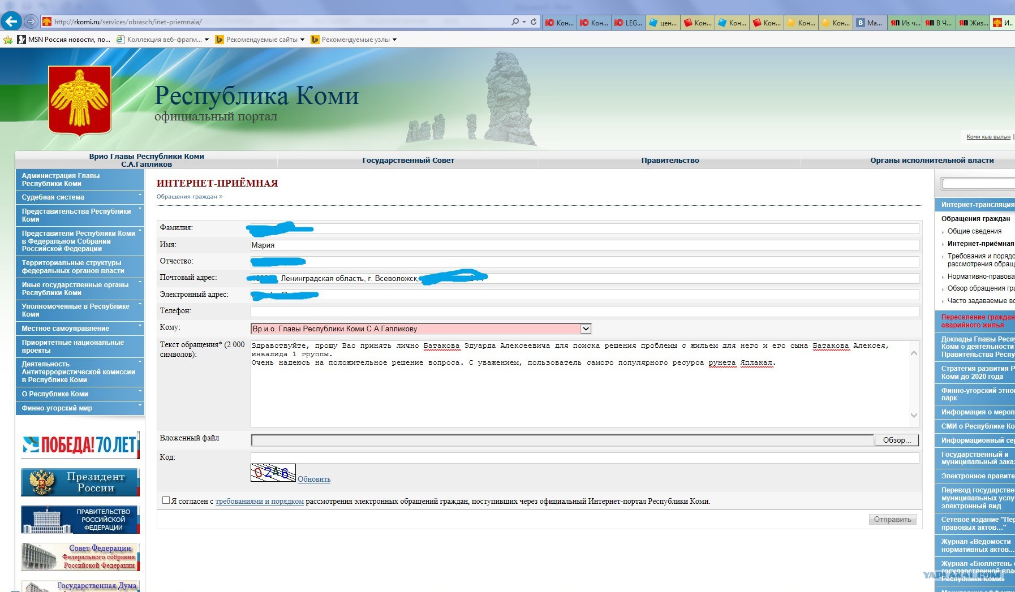
Task: Open Приоритетные национальные проекты sidebar item
Action: click(80, 347)
